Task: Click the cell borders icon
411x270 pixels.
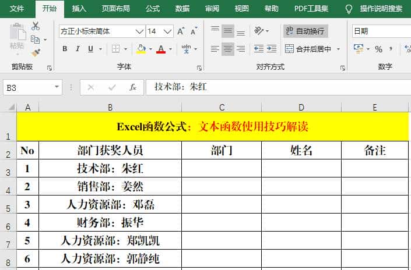Action: [x=115, y=49]
